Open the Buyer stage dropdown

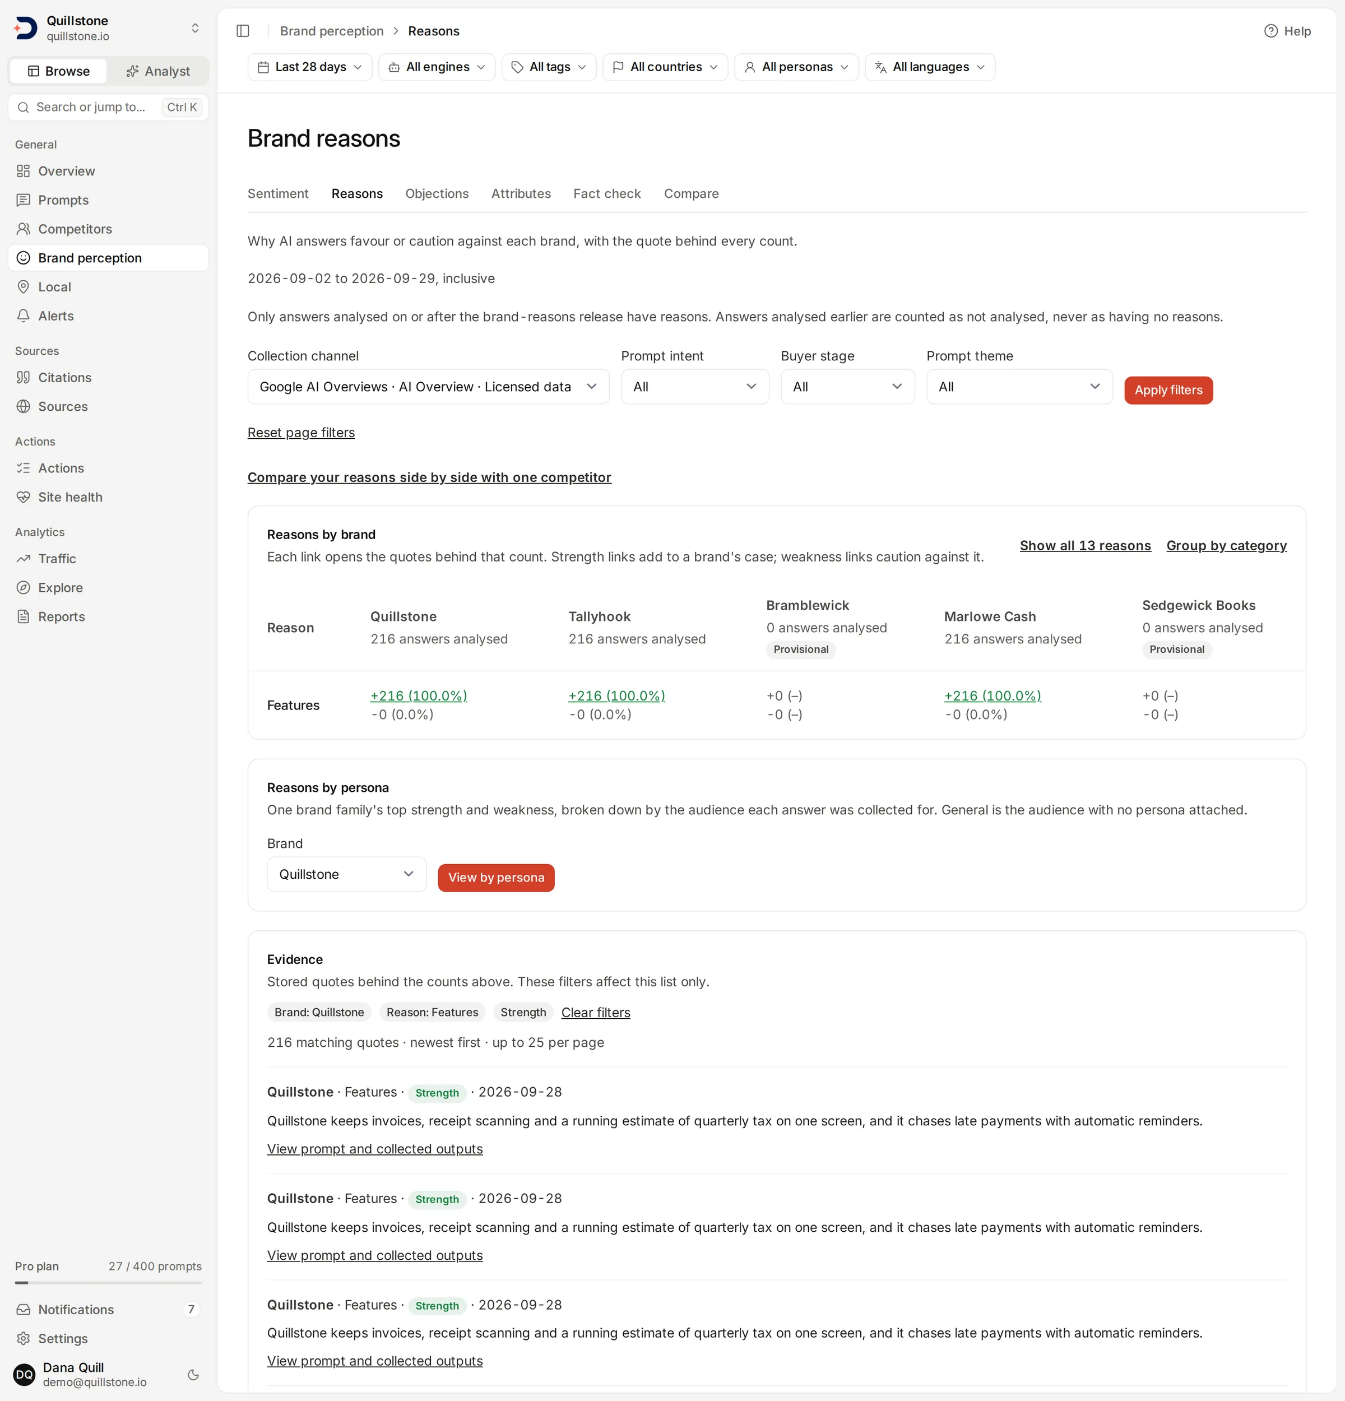(x=847, y=387)
